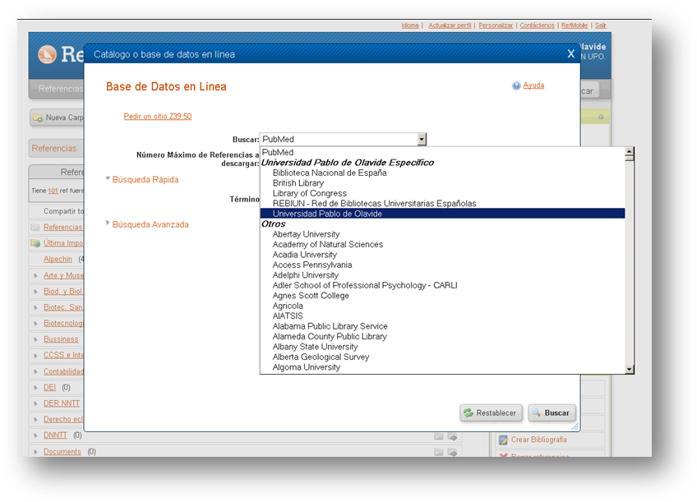Pick Albany State University option
The image size is (697, 502).
click(442, 347)
